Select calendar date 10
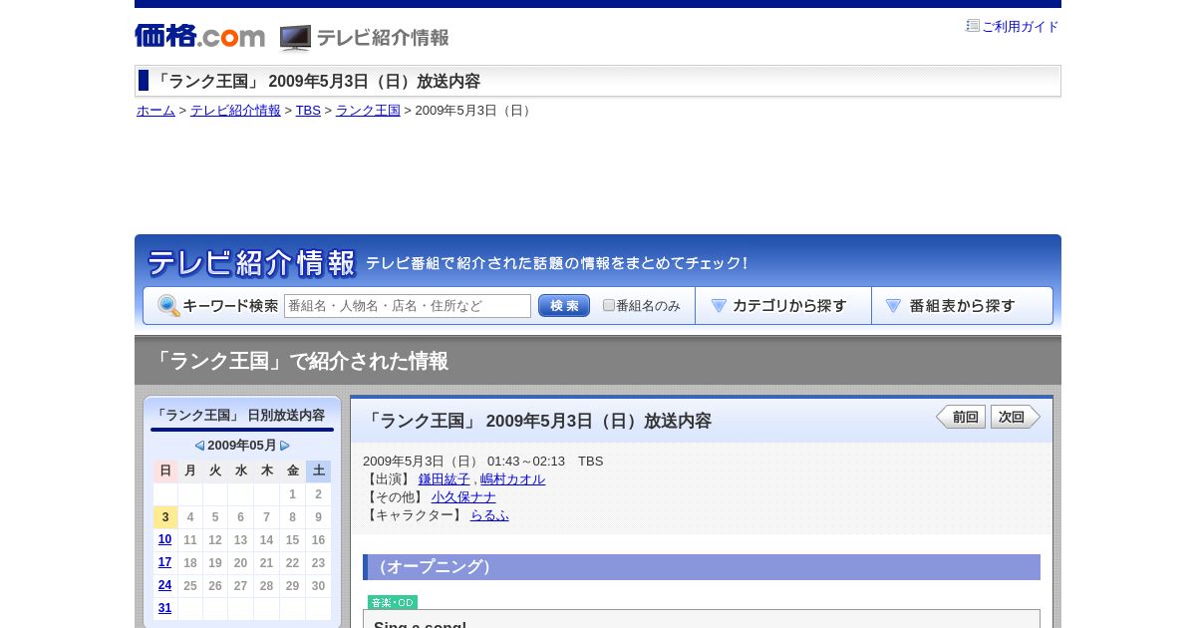 point(164,539)
